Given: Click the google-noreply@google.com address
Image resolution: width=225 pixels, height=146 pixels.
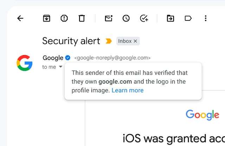Looking at the screenshot, I should point(112,58).
